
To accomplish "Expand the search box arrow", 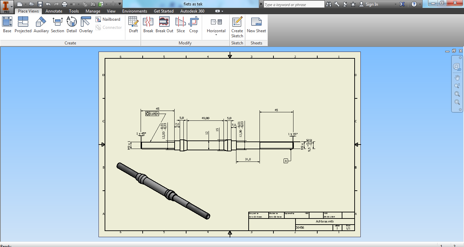I will [x=261, y=4].
